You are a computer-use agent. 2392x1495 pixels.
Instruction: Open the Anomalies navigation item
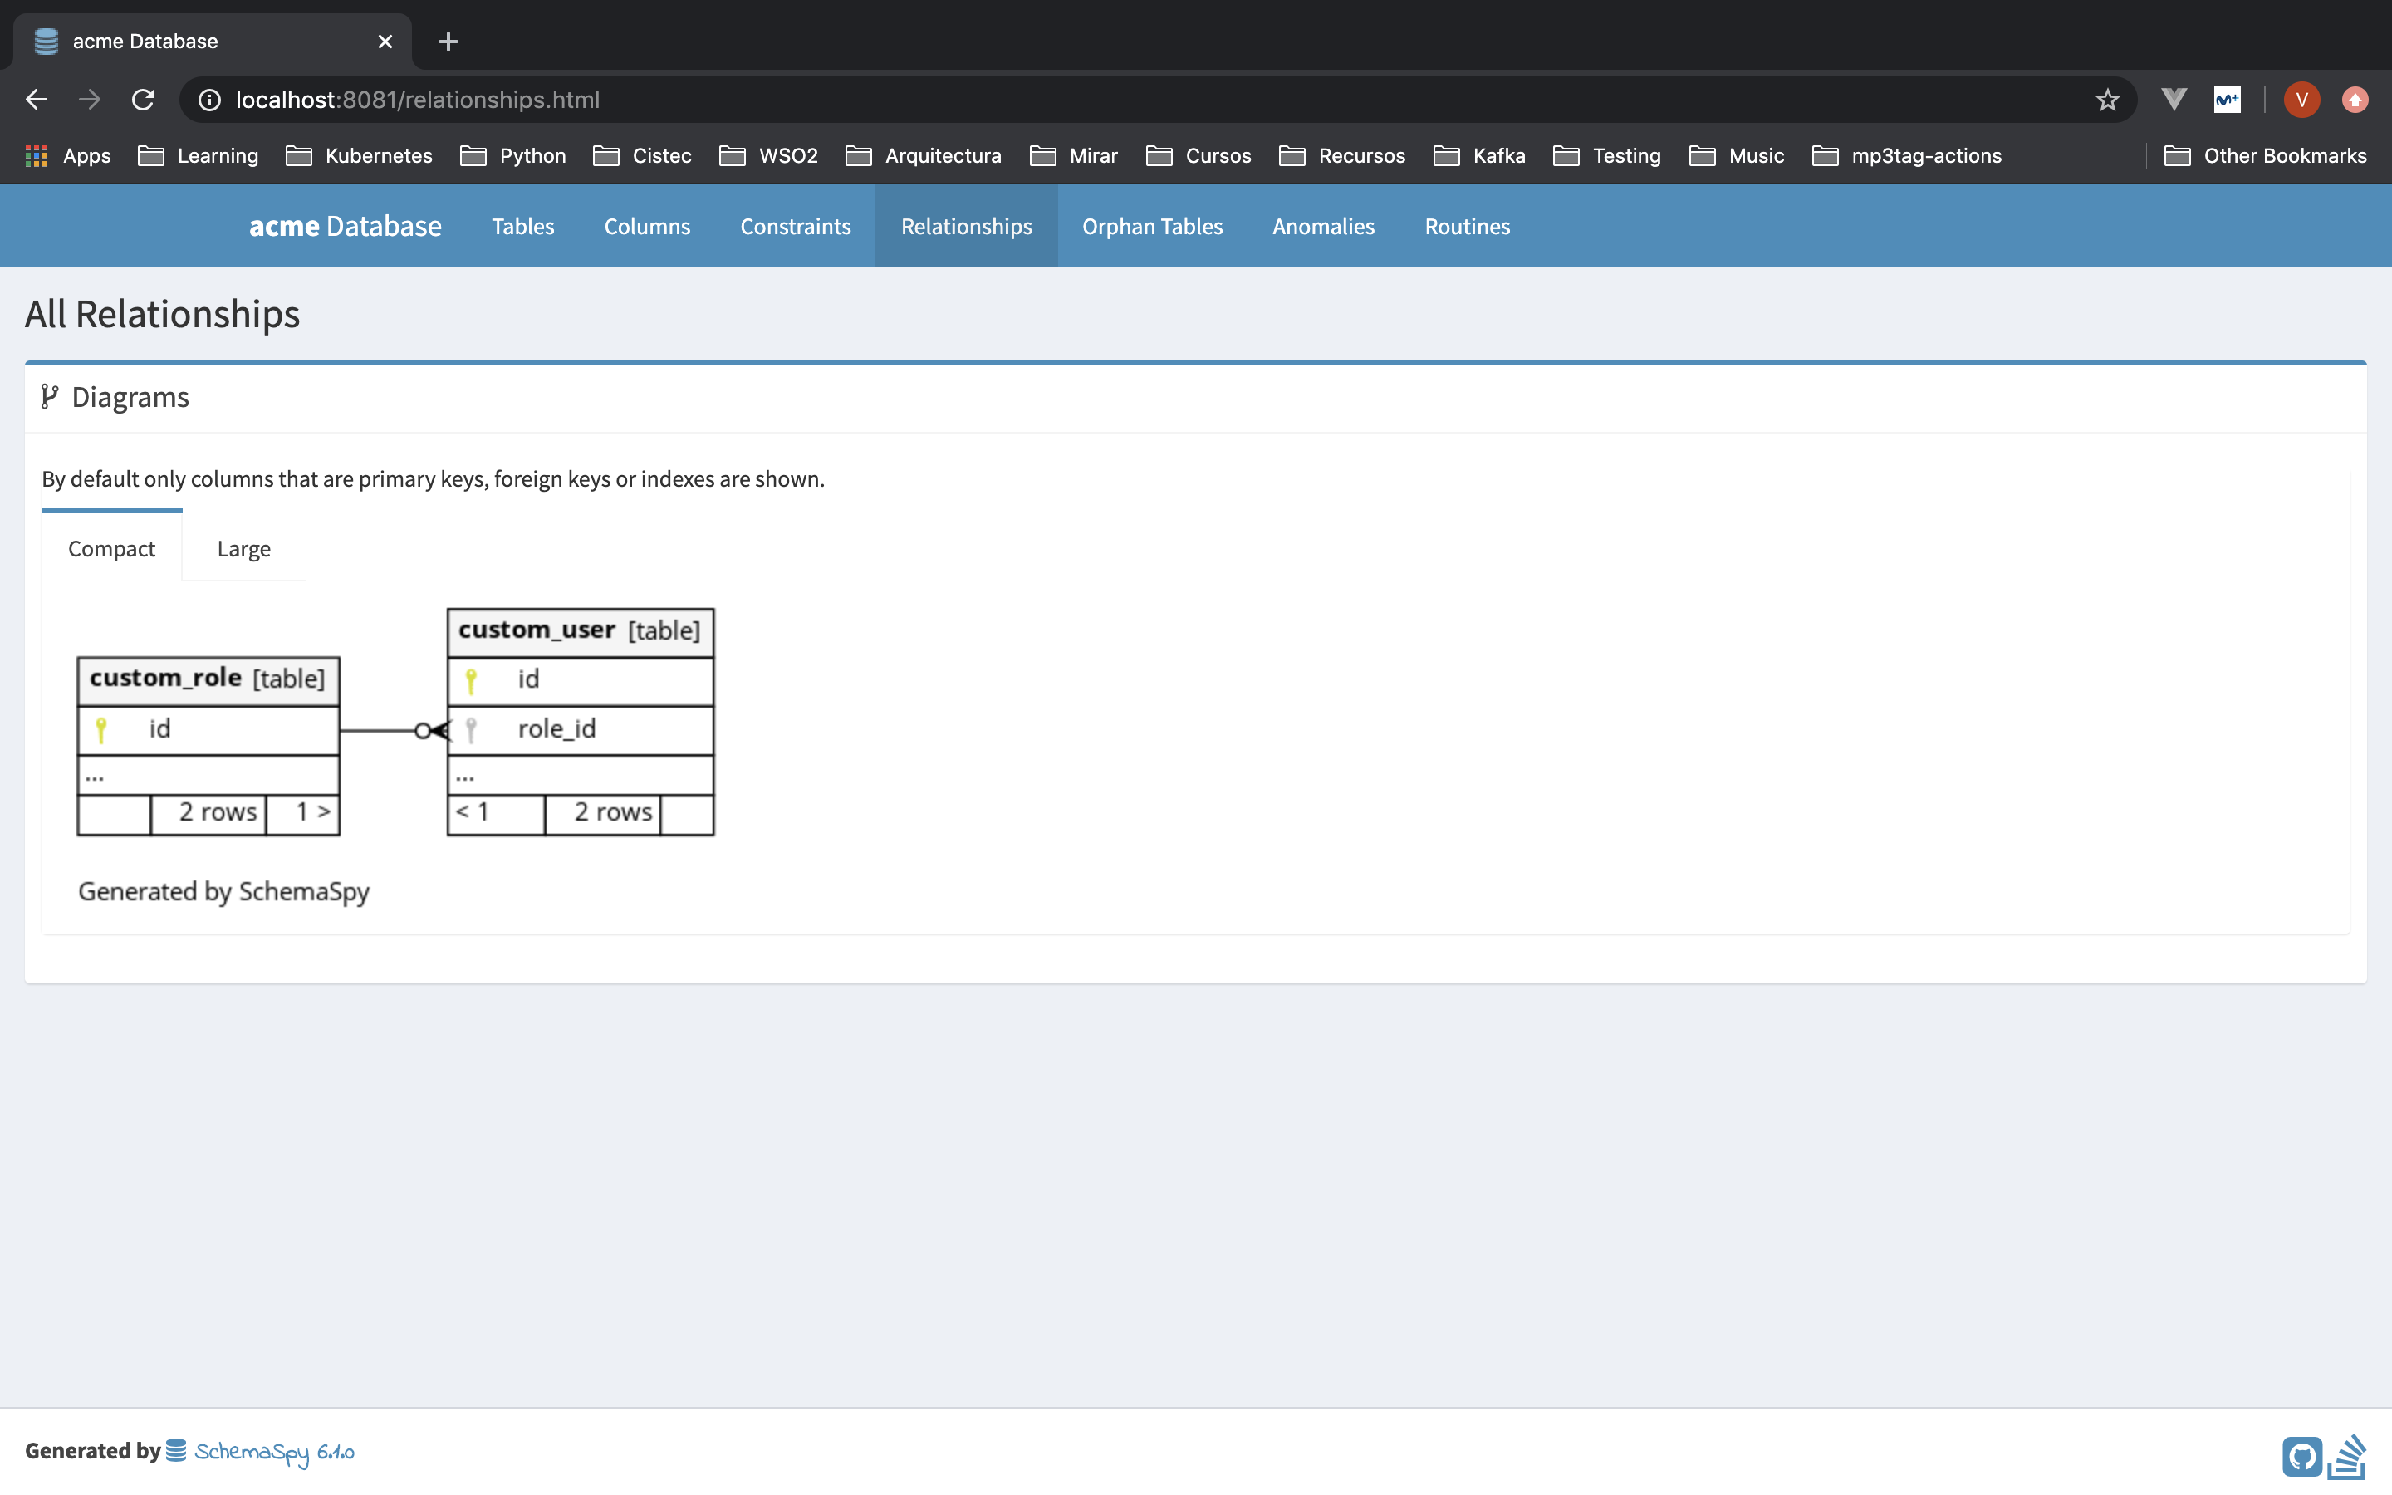pos(1322,227)
